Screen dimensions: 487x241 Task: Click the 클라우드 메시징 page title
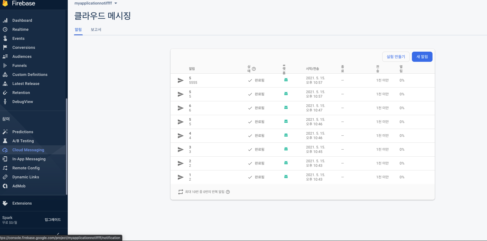point(102,16)
